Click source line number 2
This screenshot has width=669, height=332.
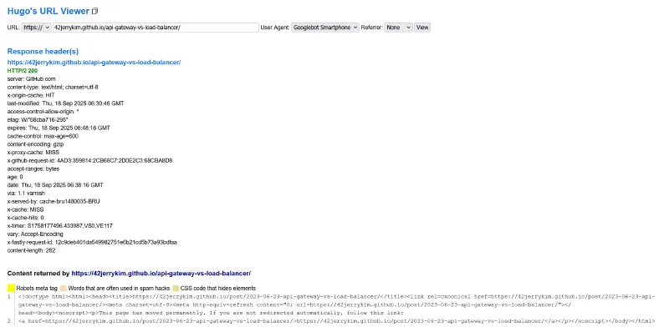[x=9, y=321]
